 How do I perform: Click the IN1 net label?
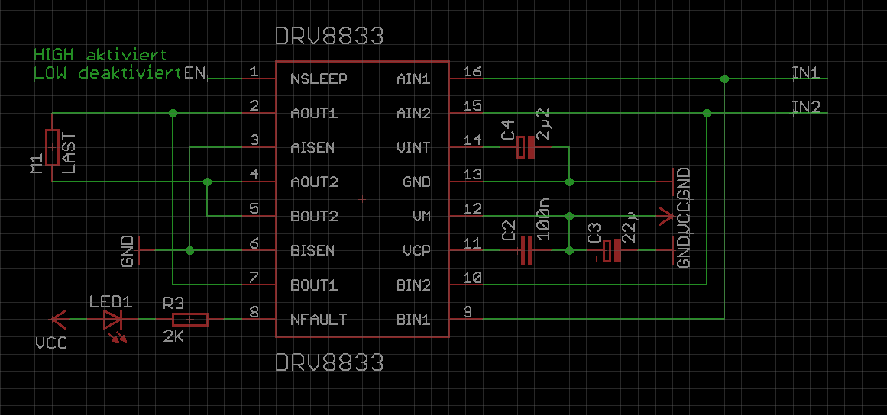(806, 72)
